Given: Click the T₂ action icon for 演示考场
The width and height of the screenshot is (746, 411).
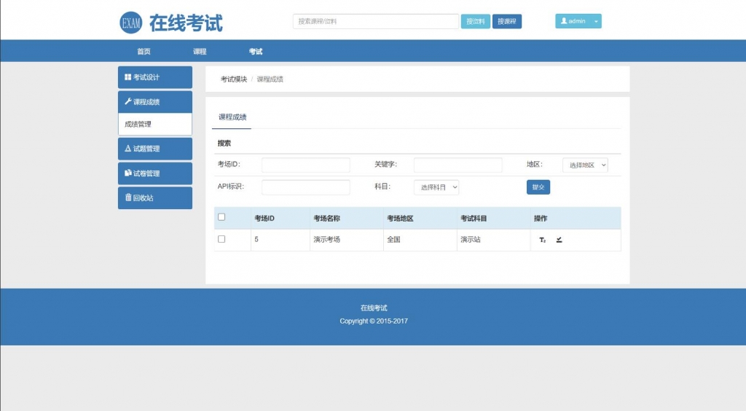Looking at the screenshot, I should pyautogui.click(x=542, y=240).
